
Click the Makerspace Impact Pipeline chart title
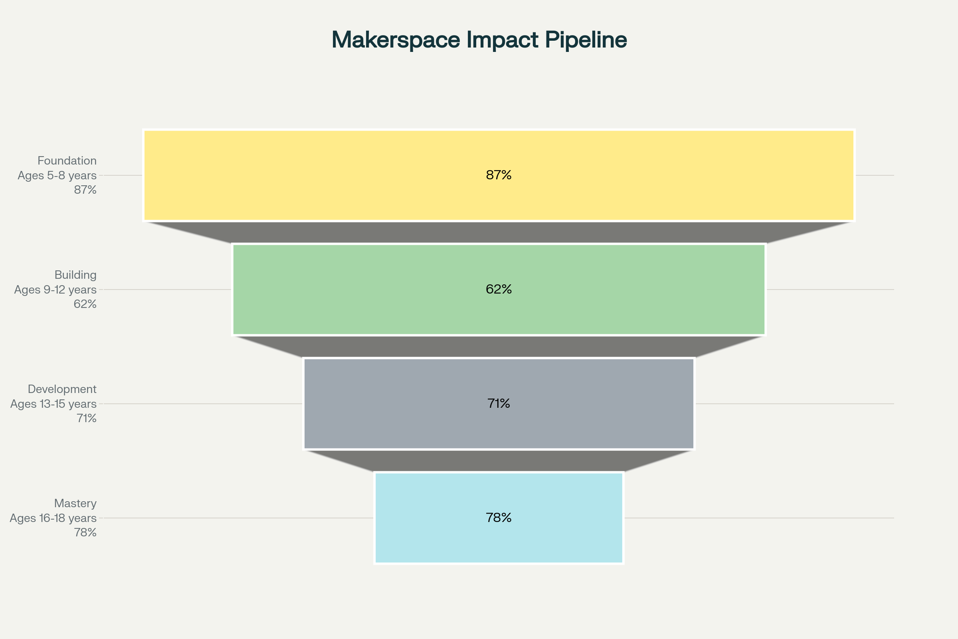[479, 40]
